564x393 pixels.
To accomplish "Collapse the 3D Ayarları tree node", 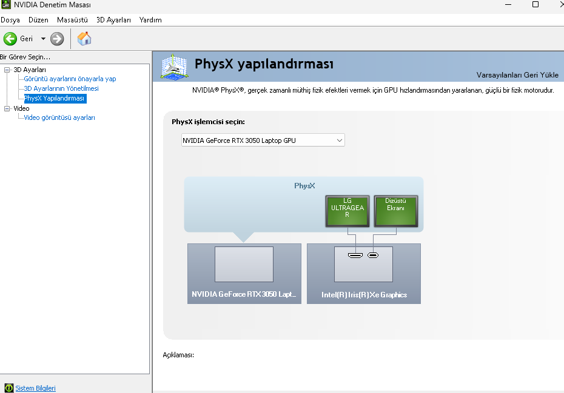I will [x=7, y=70].
